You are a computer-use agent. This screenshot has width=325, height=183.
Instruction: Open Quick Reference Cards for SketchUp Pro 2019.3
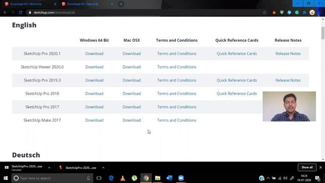[x=237, y=80]
